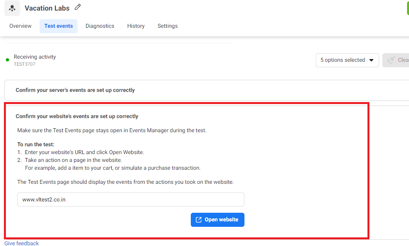Expand the 5 options selected dropdown
The image size is (409, 246).
pyautogui.click(x=347, y=60)
